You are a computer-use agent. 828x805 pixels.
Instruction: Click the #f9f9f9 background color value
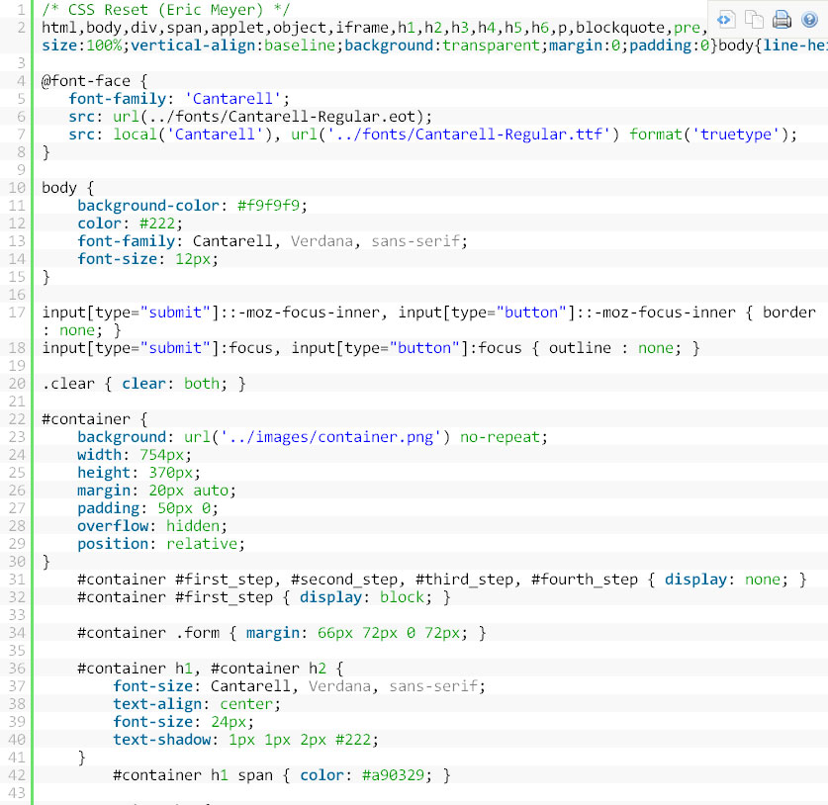coord(268,206)
